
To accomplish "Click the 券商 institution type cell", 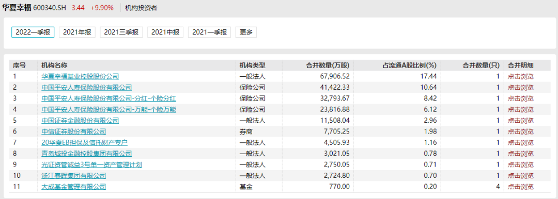I will click(246, 131).
